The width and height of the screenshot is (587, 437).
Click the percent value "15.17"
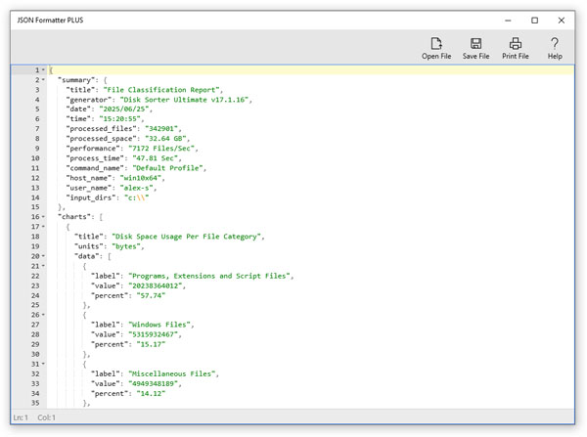click(x=151, y=344)
